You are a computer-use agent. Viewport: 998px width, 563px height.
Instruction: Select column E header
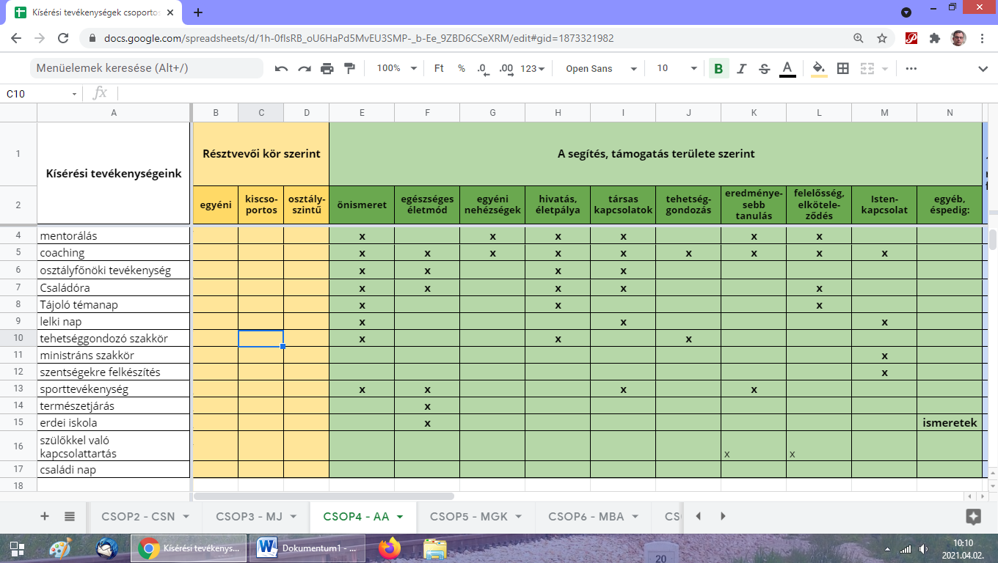pyautogui.click(x=362, y=112)
